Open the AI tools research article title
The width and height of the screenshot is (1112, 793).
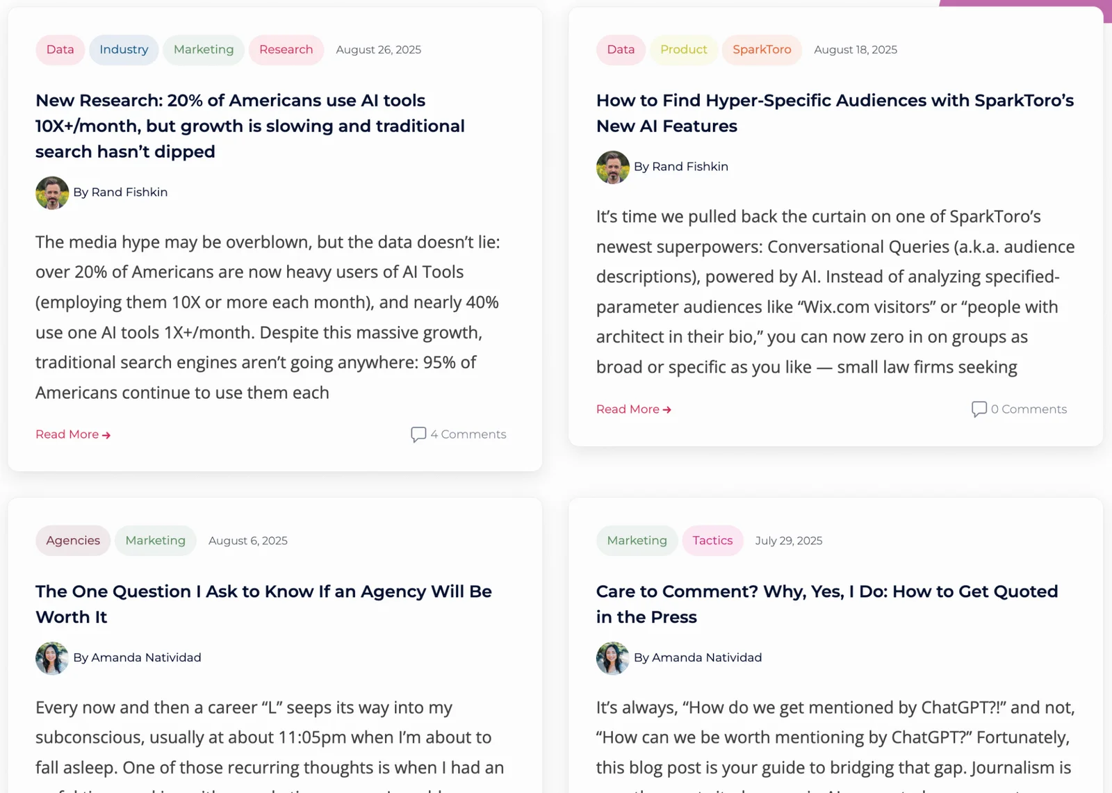pyautogui.click(x=250, y=126)
